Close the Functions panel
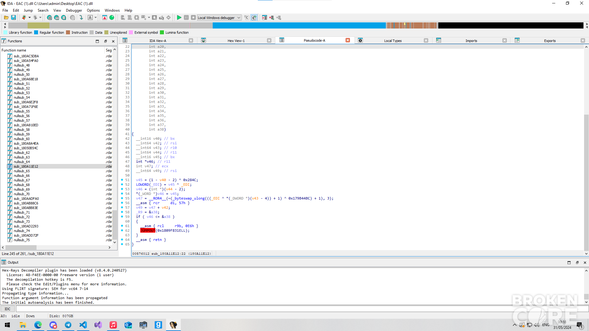Screen dimensions: 589x331 tap(113, 41)
